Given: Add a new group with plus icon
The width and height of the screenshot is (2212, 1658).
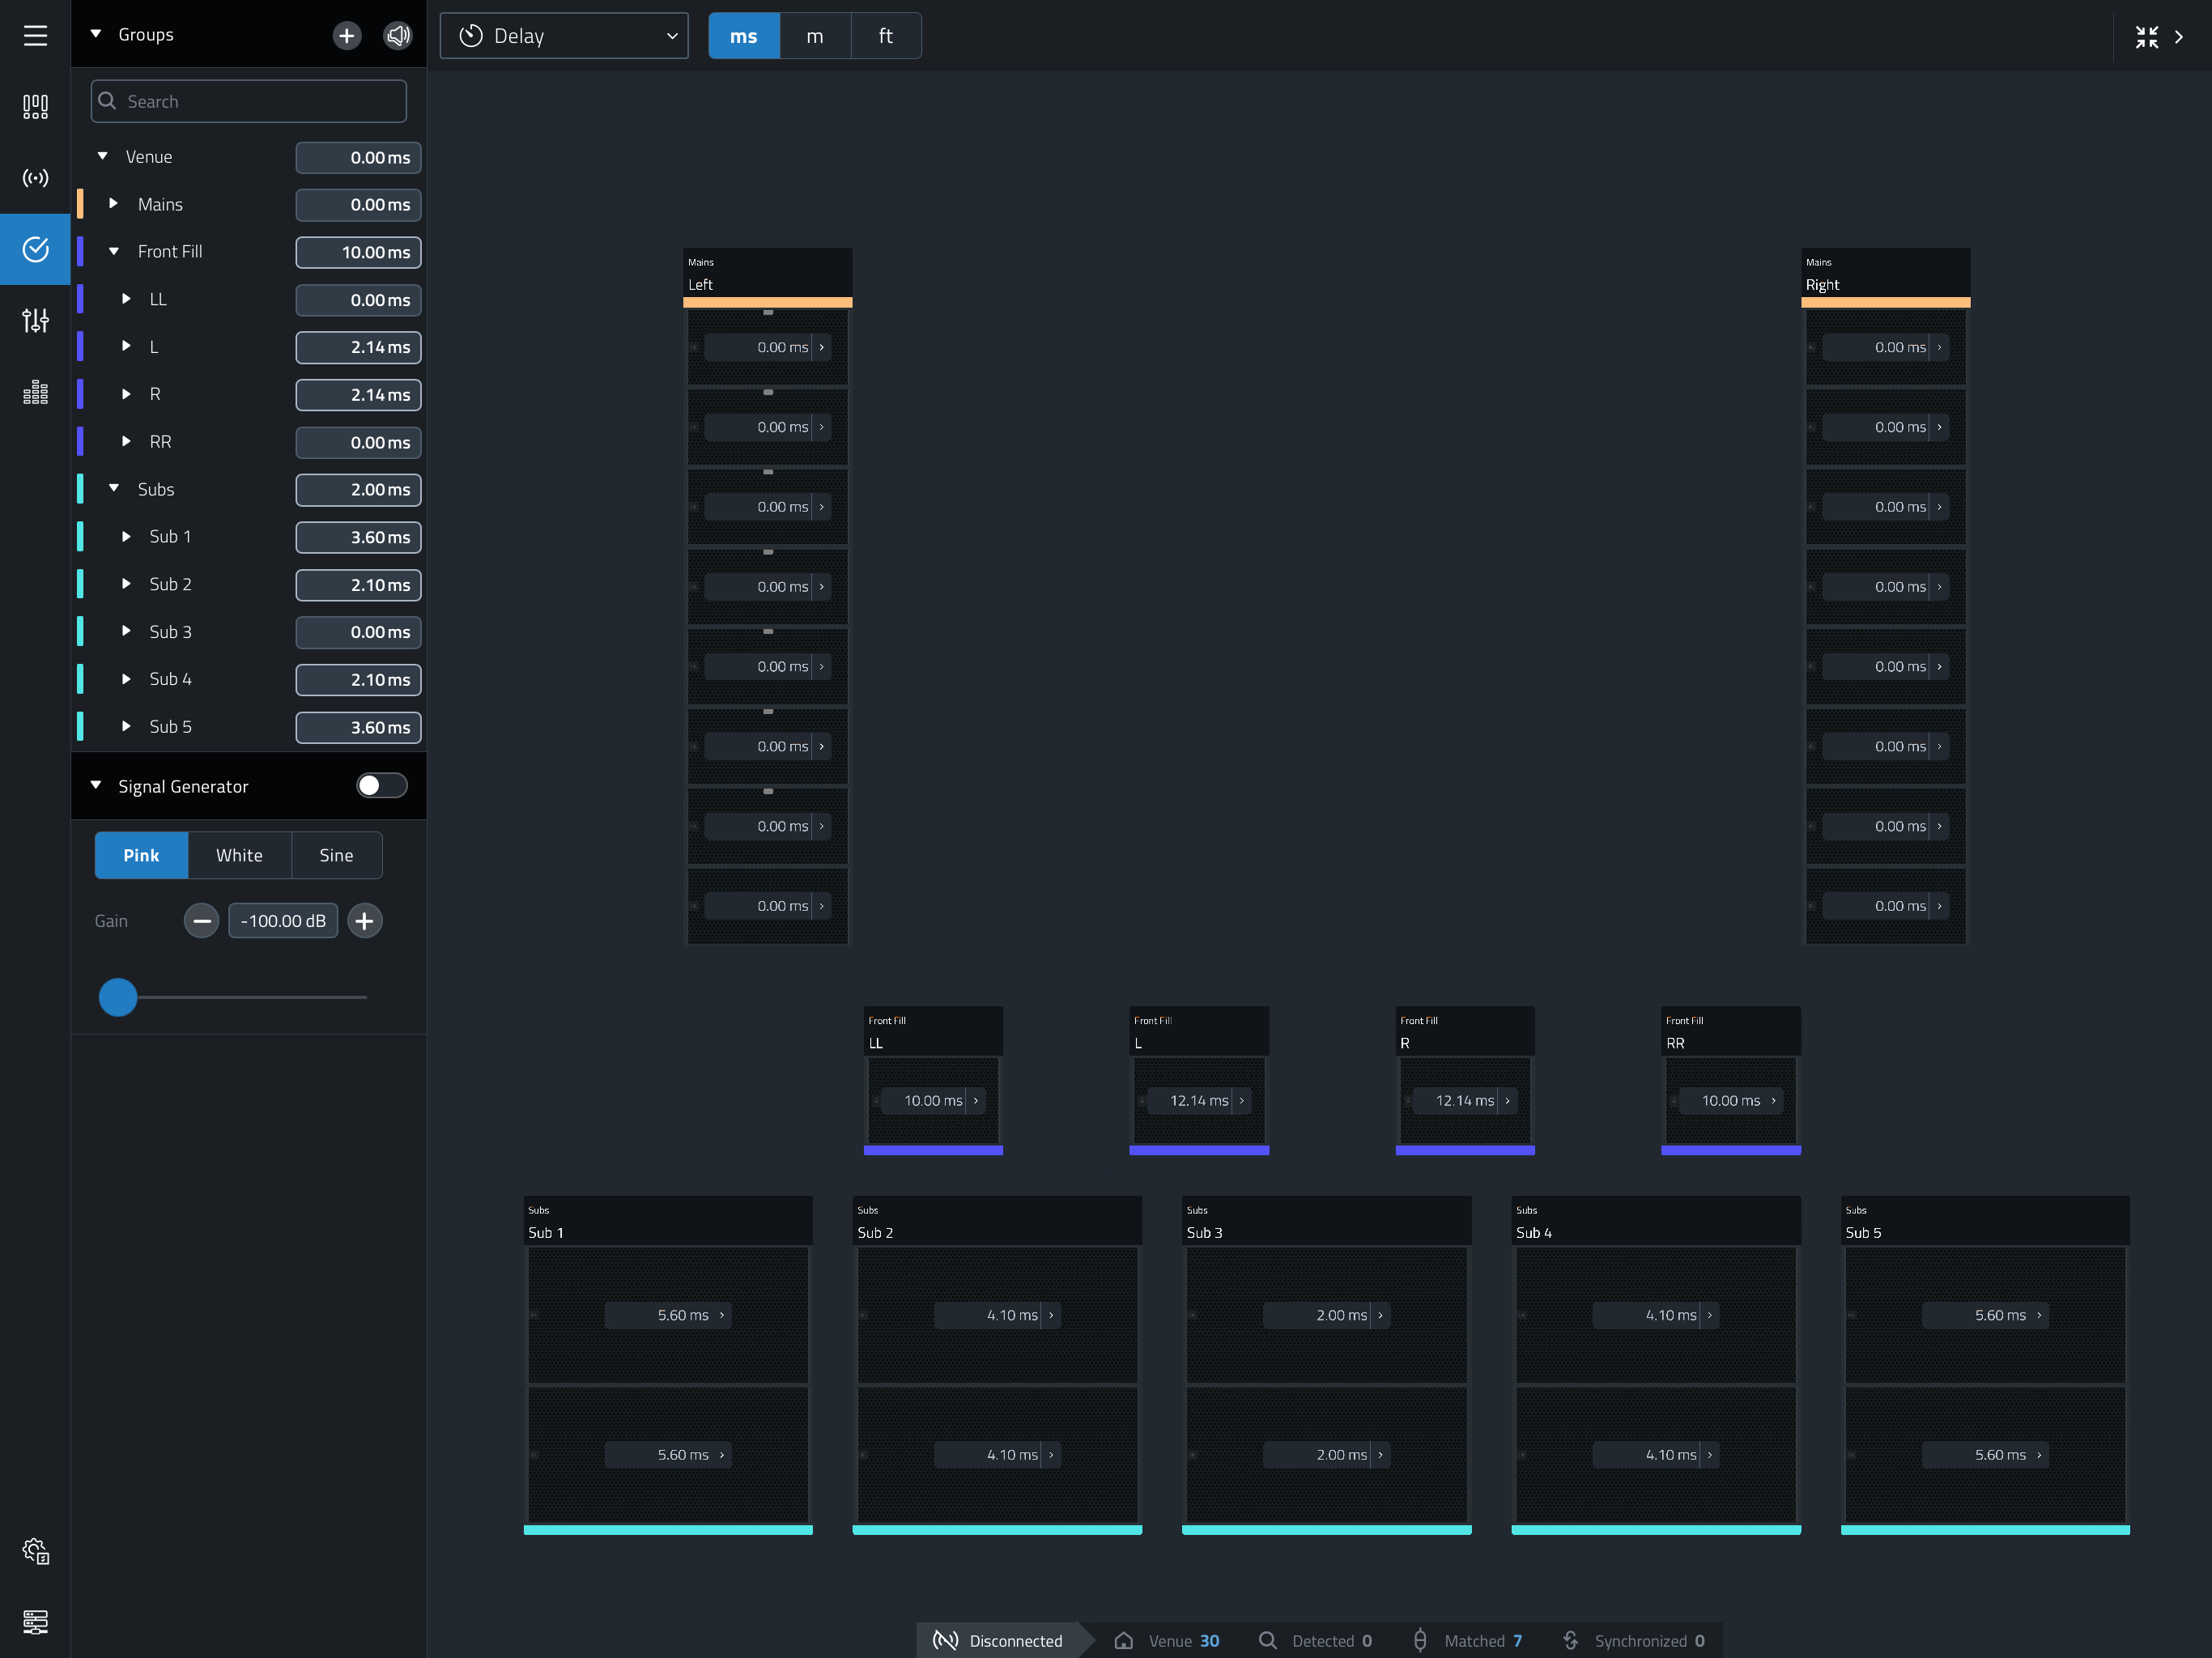Looking at the screenshot, I should (x=346, y=36).
